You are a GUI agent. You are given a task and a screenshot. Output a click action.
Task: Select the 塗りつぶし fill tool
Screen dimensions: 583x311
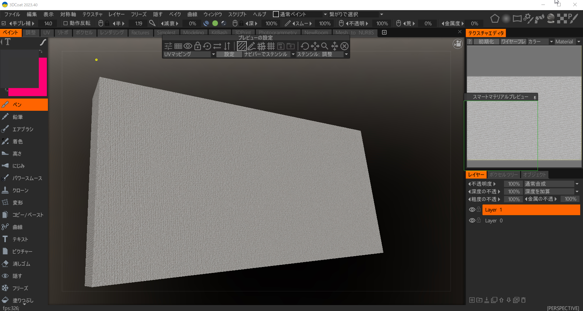(23, 300)
